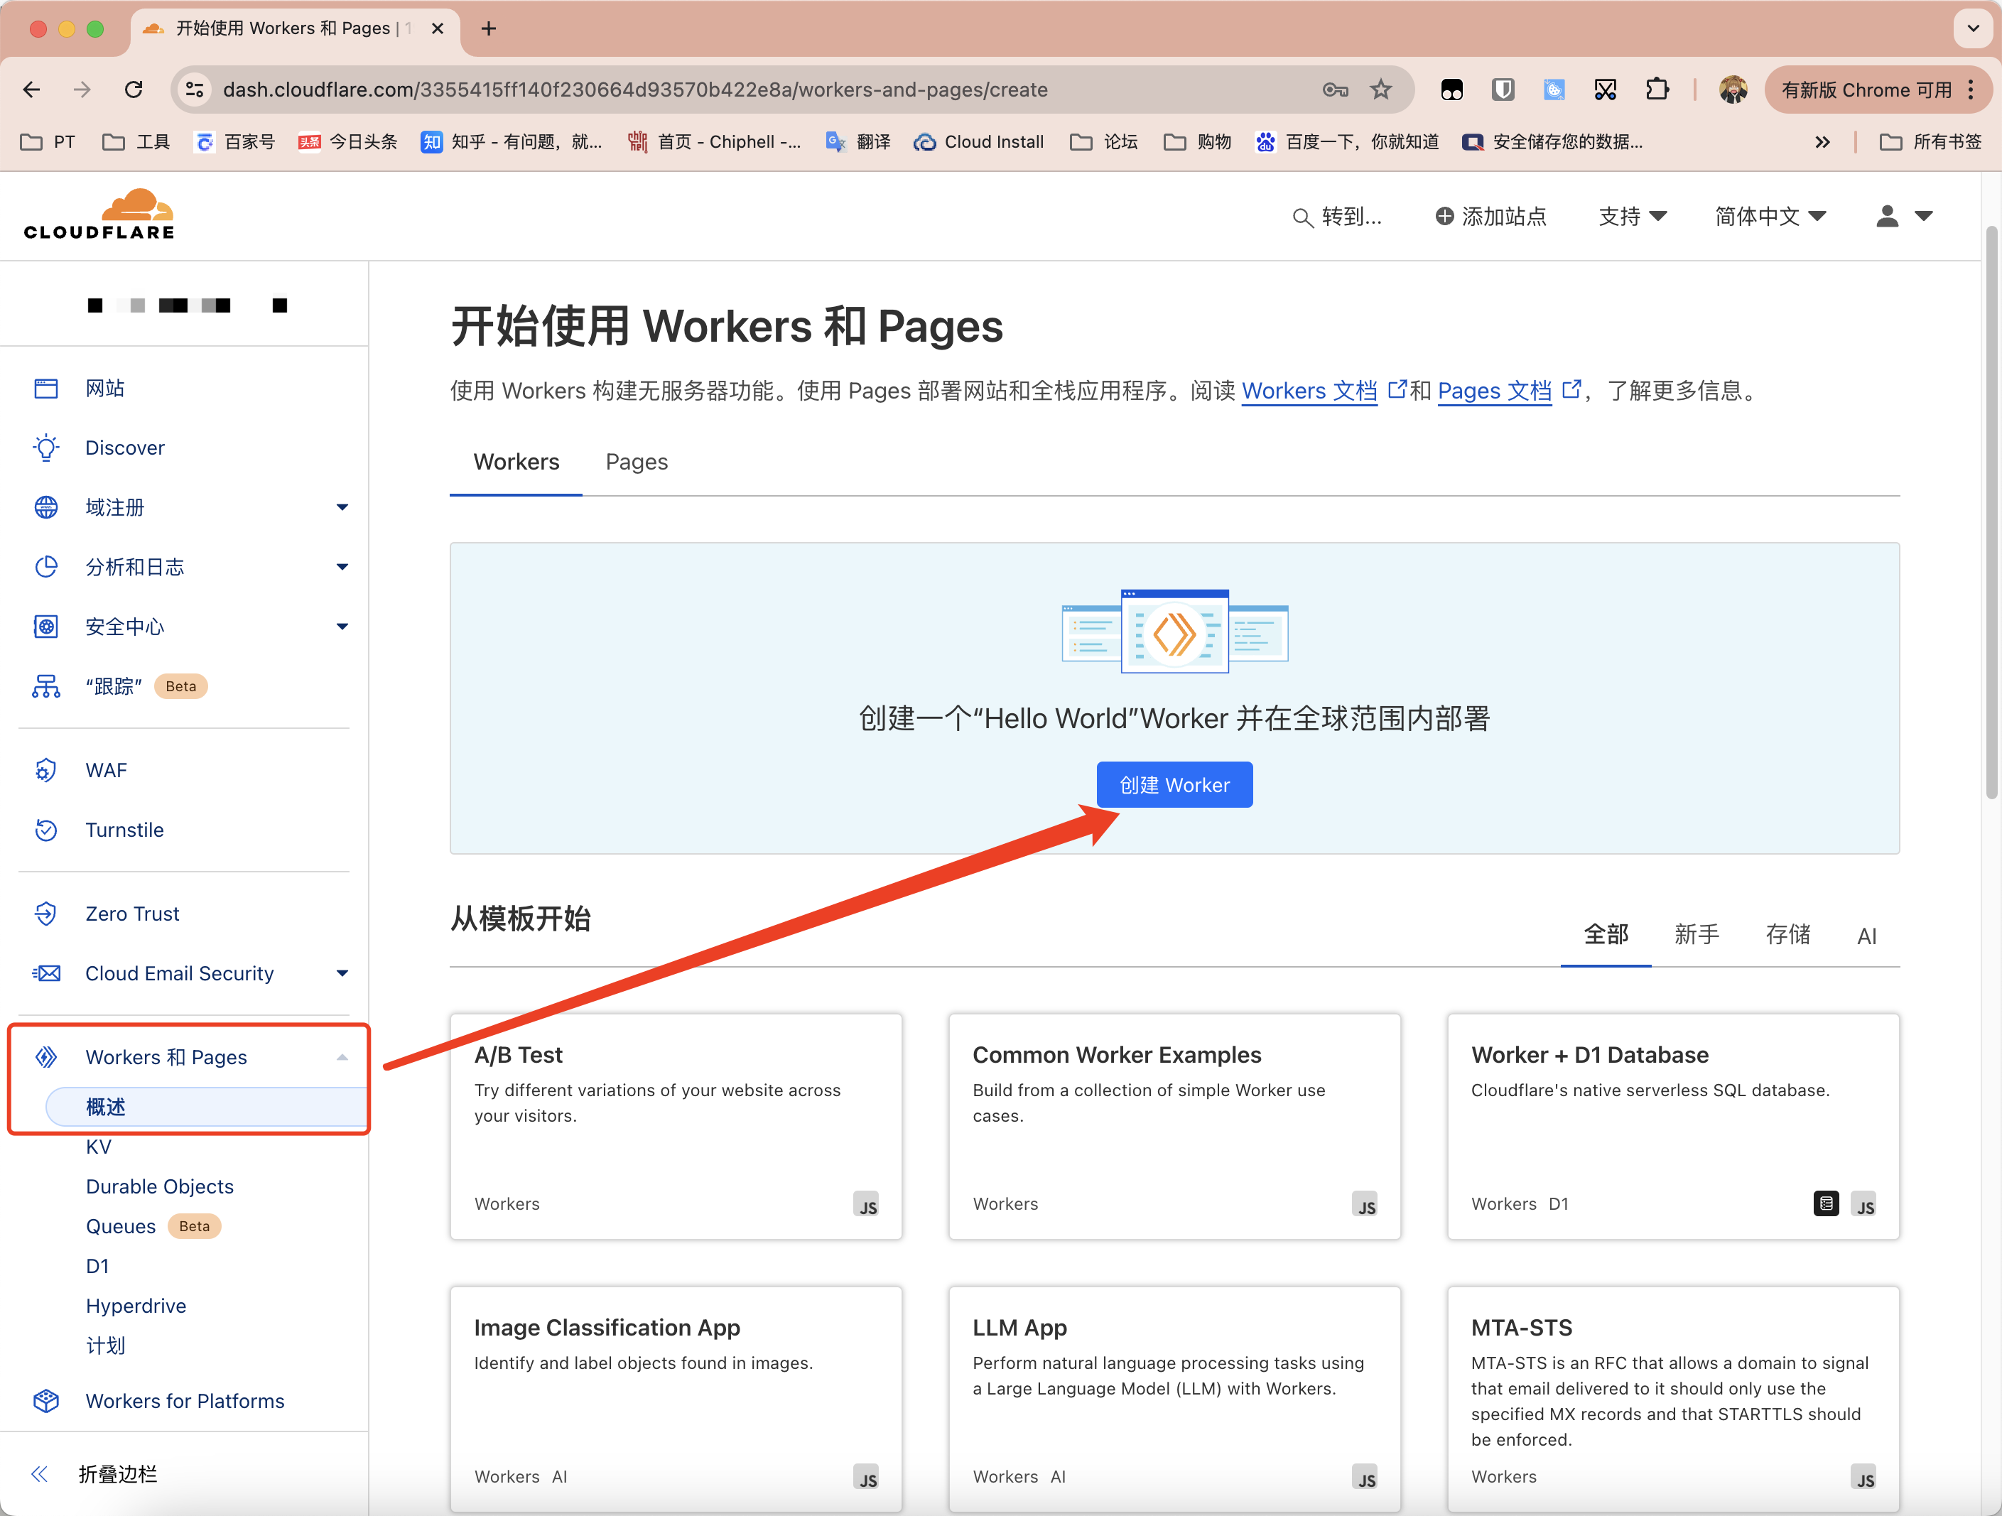2002x1516 pixels.
Task: Open the 概述 sidebar item
Action: click(x=207, y=1107)
